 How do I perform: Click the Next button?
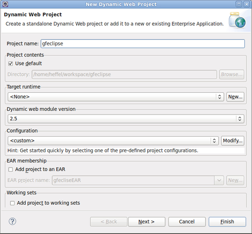[x=147, y=222]
